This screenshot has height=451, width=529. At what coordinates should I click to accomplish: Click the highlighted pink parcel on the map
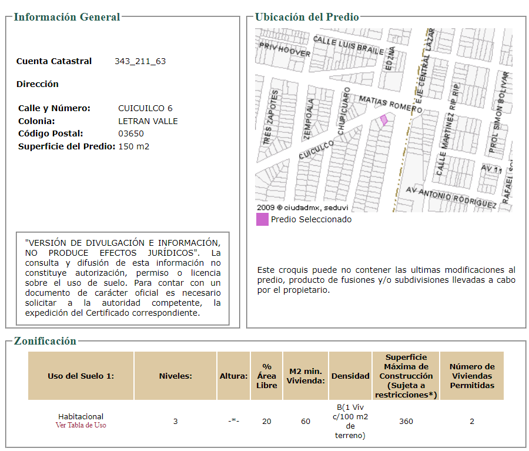tap(384, 120)
